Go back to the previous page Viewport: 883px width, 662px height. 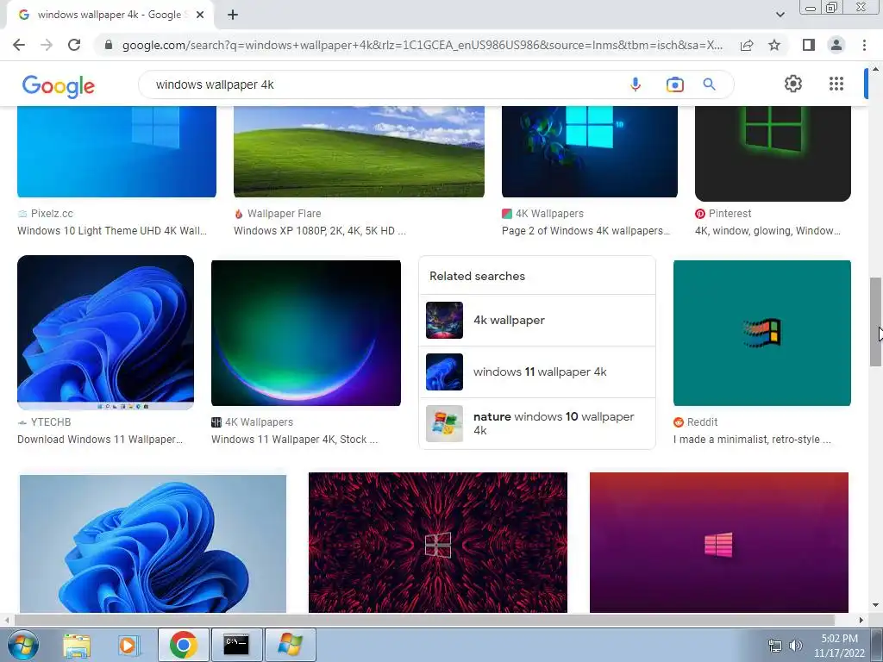[19, 45]
